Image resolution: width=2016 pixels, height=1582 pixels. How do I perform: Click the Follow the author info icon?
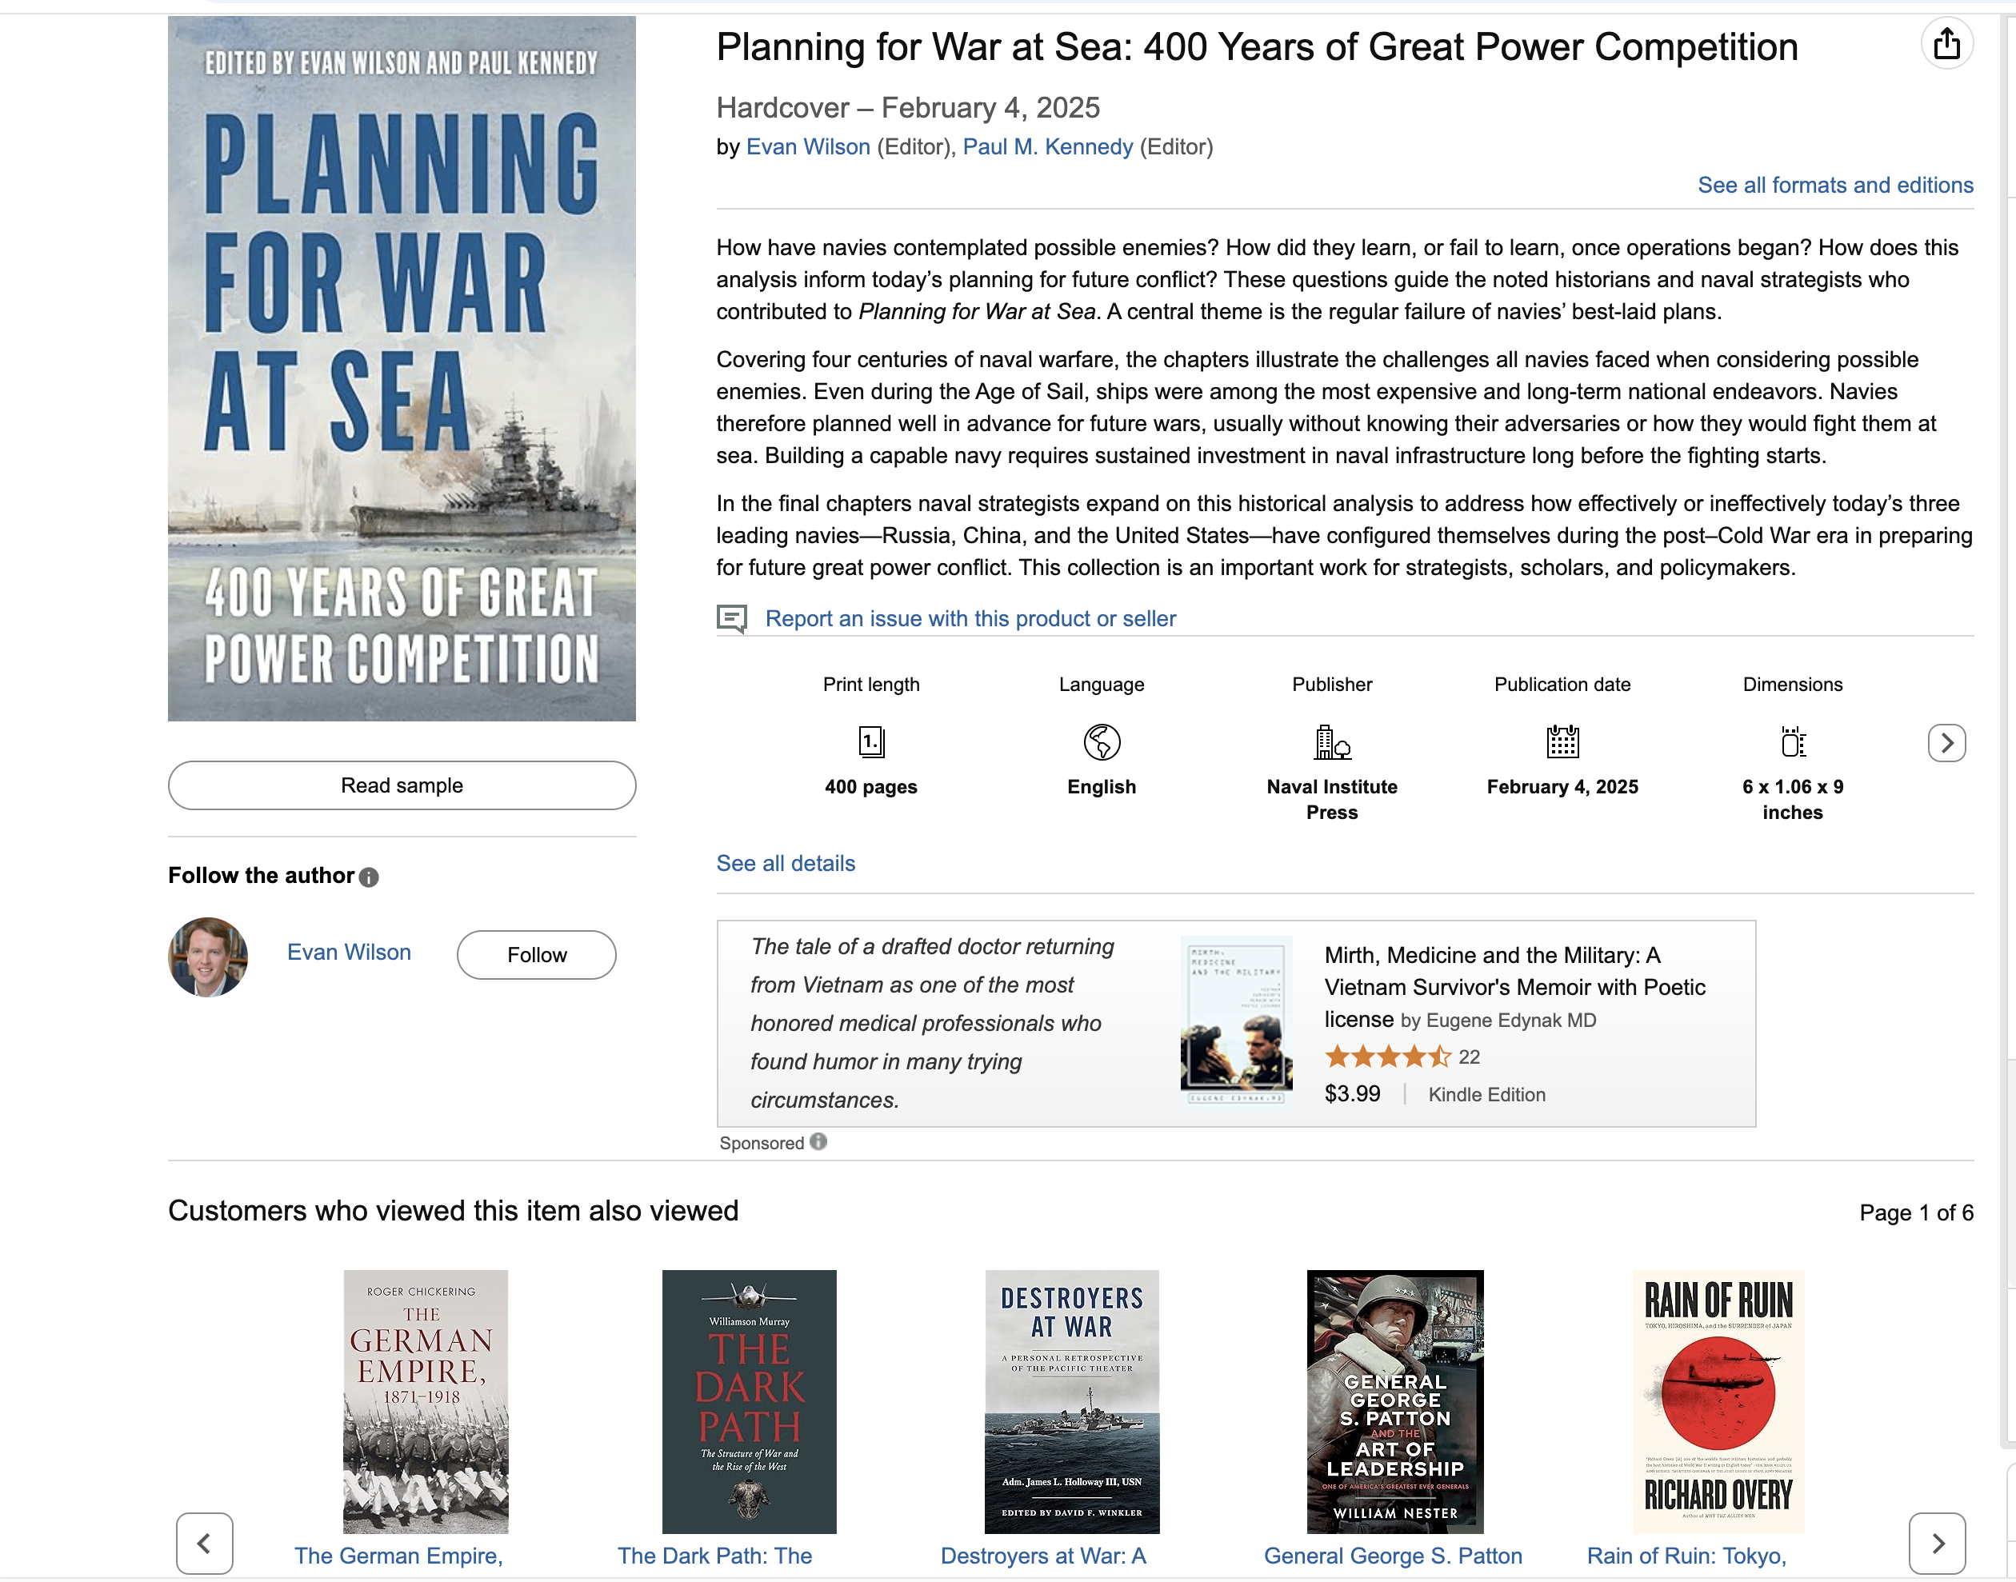(x=369, y=877)
